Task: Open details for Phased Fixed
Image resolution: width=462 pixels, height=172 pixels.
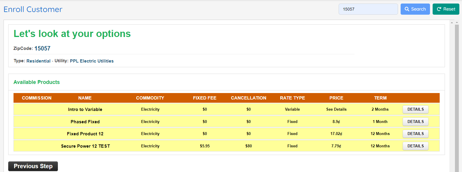Action: (x=416, y=122)
